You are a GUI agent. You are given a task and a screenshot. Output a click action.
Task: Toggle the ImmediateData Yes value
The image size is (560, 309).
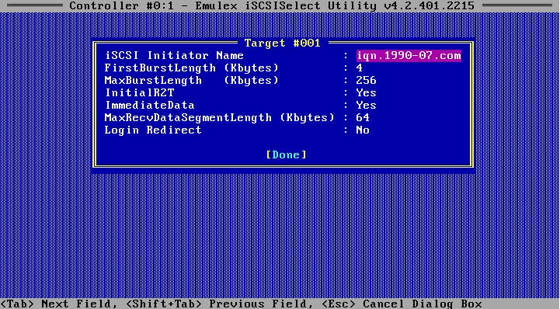tap(366, 105)
